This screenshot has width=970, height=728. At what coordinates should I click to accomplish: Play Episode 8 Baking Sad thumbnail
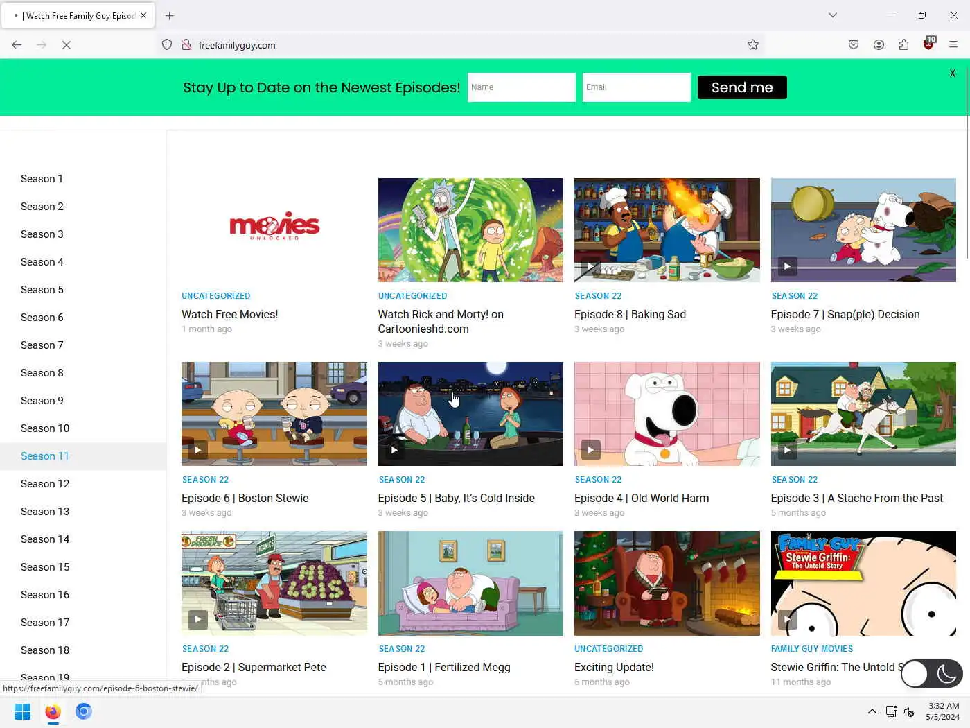click(667, 229)
